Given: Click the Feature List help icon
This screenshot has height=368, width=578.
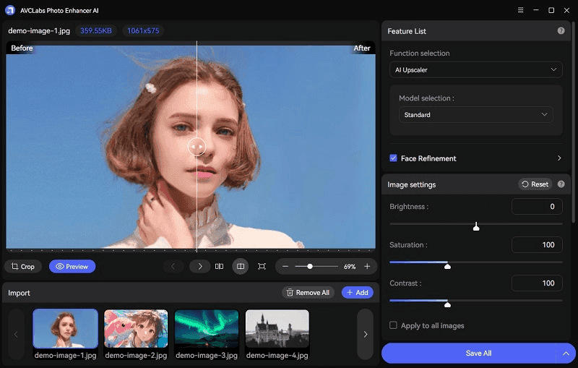Looking at the screenshot, I should (561, 31).
